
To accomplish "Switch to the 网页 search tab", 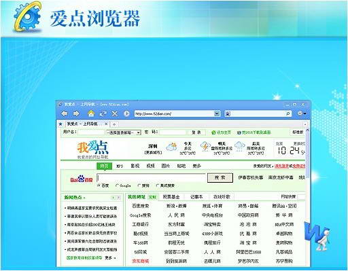I will [104, 166].
